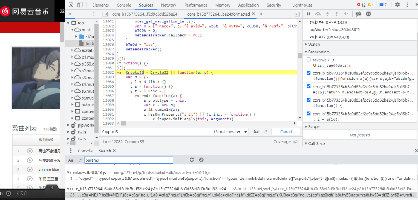Toggle the device toolbar icon
This screenshot has height=200, width=418.
click(80, 5)
